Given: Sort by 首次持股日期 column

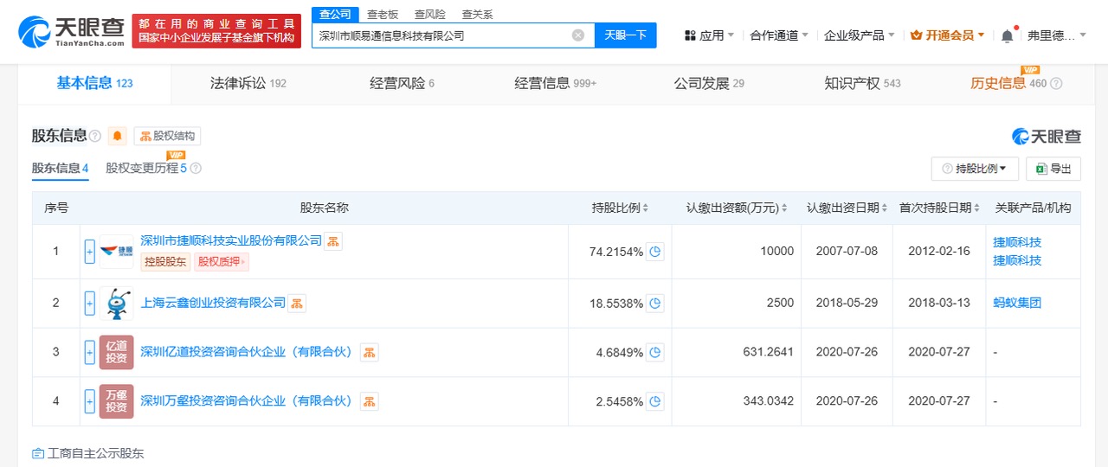Looking at the screenshot, I should [938, 208].
